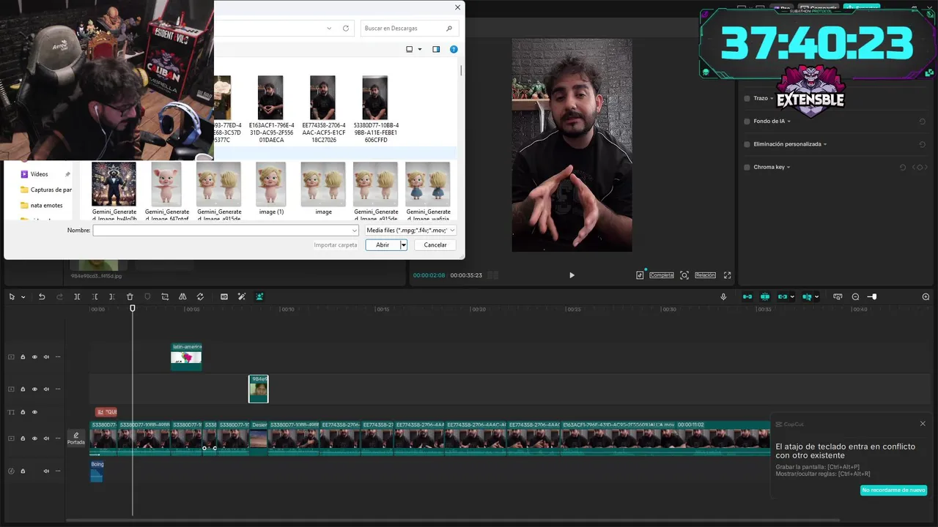Click the teal AI person icon
The image size is (938, 527).
pyautogui.click(x=259, y=296)
